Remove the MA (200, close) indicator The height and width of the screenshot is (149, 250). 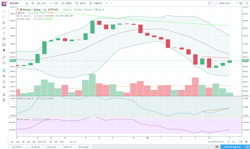(x=42, y=19)
